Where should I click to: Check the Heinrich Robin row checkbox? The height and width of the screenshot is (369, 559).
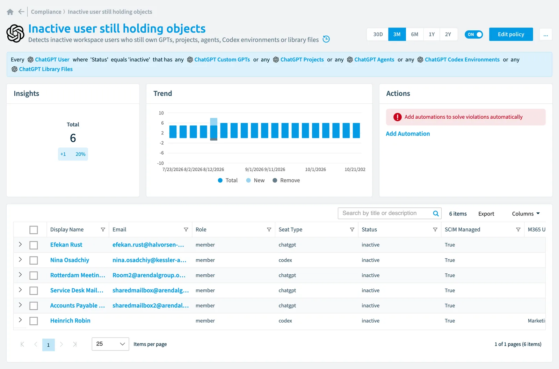tap(34, 321)
